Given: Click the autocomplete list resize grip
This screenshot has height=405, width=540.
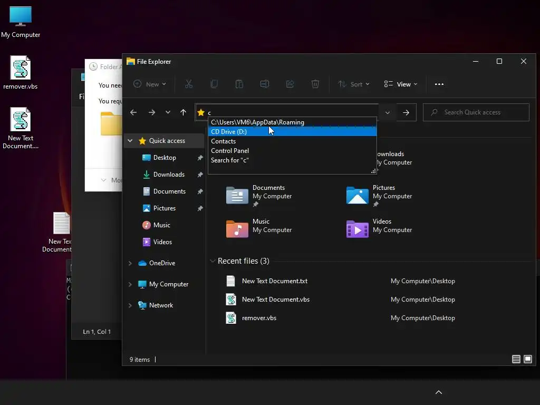Looking at the screenshot, I should click(373, 171).
